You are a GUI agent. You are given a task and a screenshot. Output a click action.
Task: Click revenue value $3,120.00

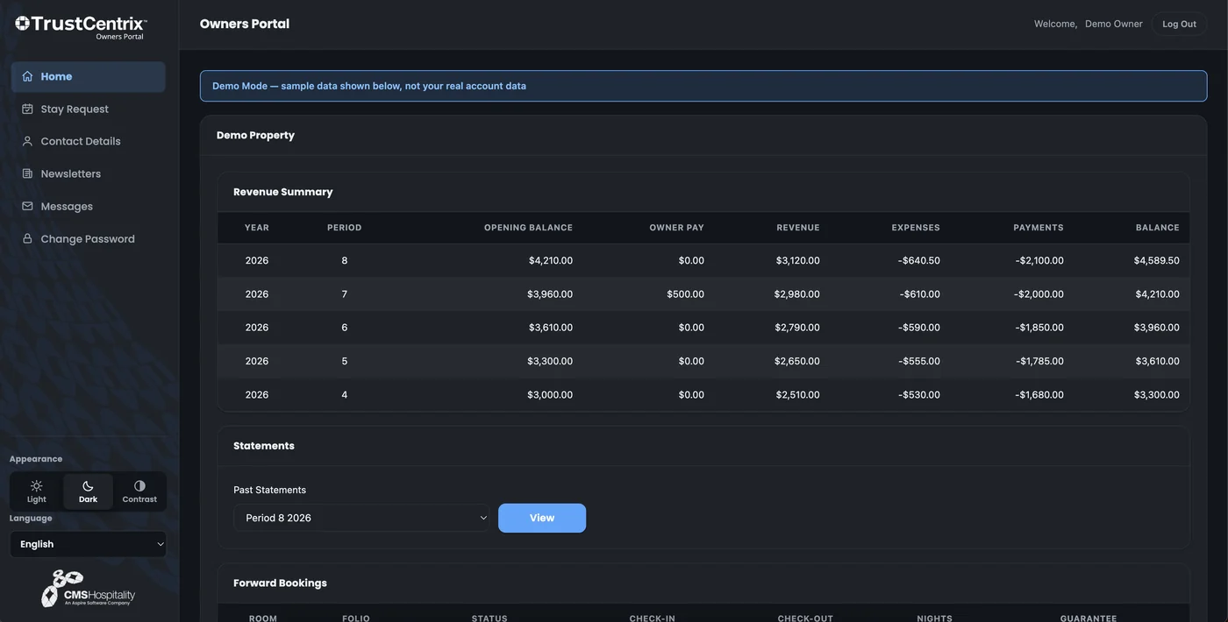click(x=797, y=260)
